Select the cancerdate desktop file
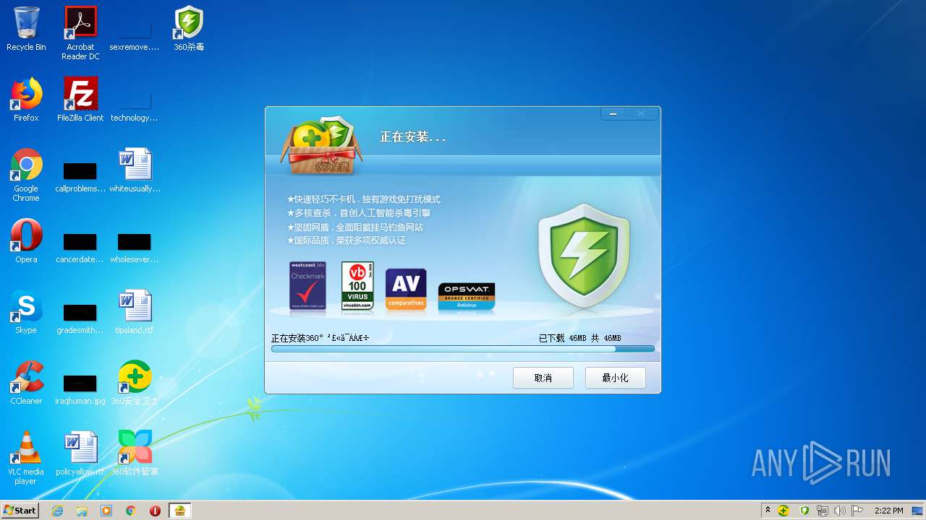 click(x=80, y=248)
